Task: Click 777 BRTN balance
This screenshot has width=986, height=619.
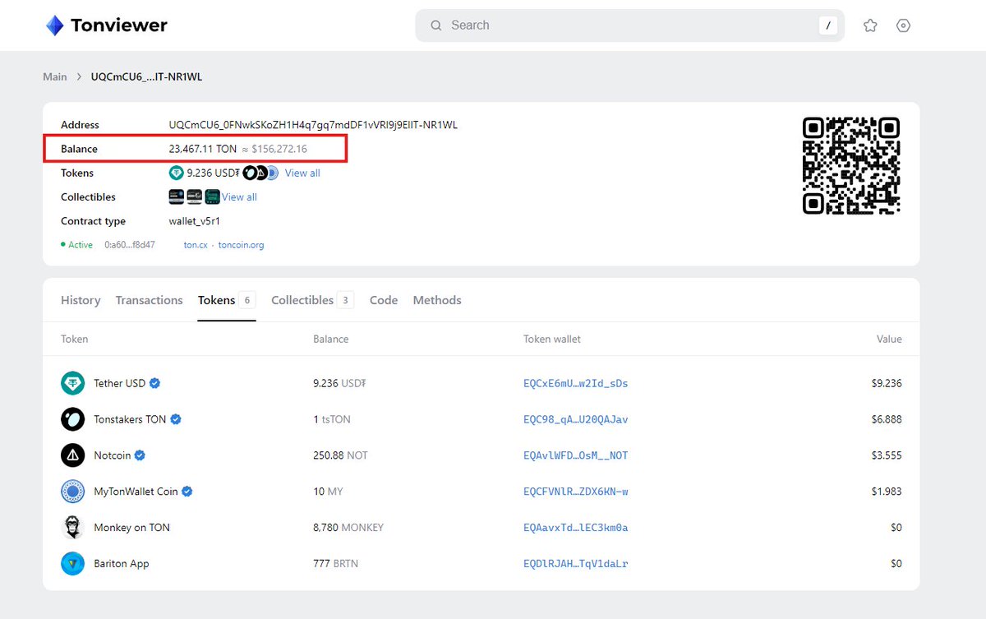Action: pos(335,564)
